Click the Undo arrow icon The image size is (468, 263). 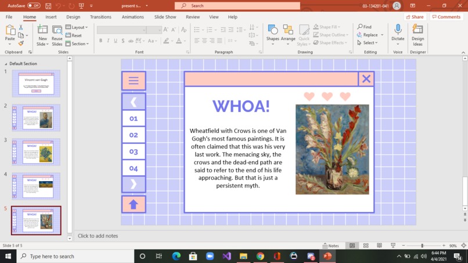coord(58,6)
